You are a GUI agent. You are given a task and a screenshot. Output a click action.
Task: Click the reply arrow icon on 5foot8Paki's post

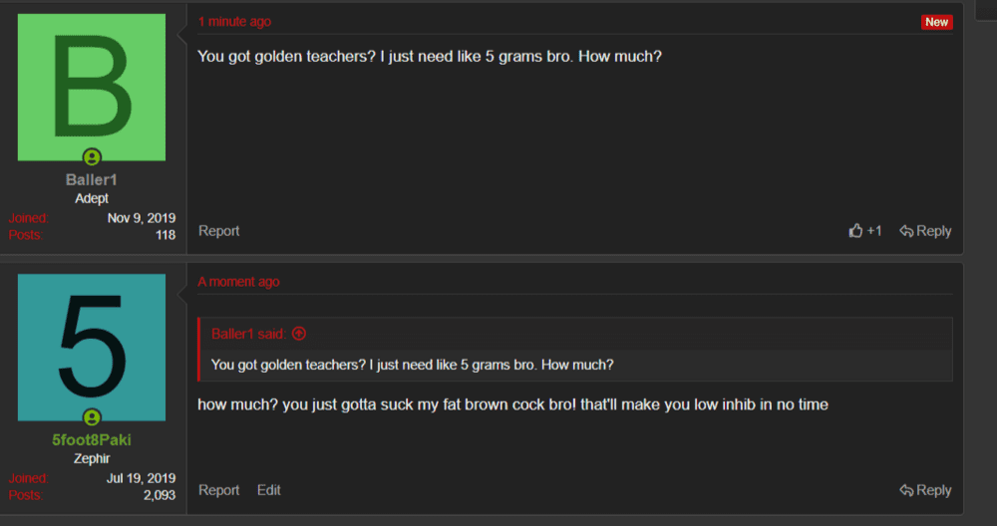pos(906,490)
